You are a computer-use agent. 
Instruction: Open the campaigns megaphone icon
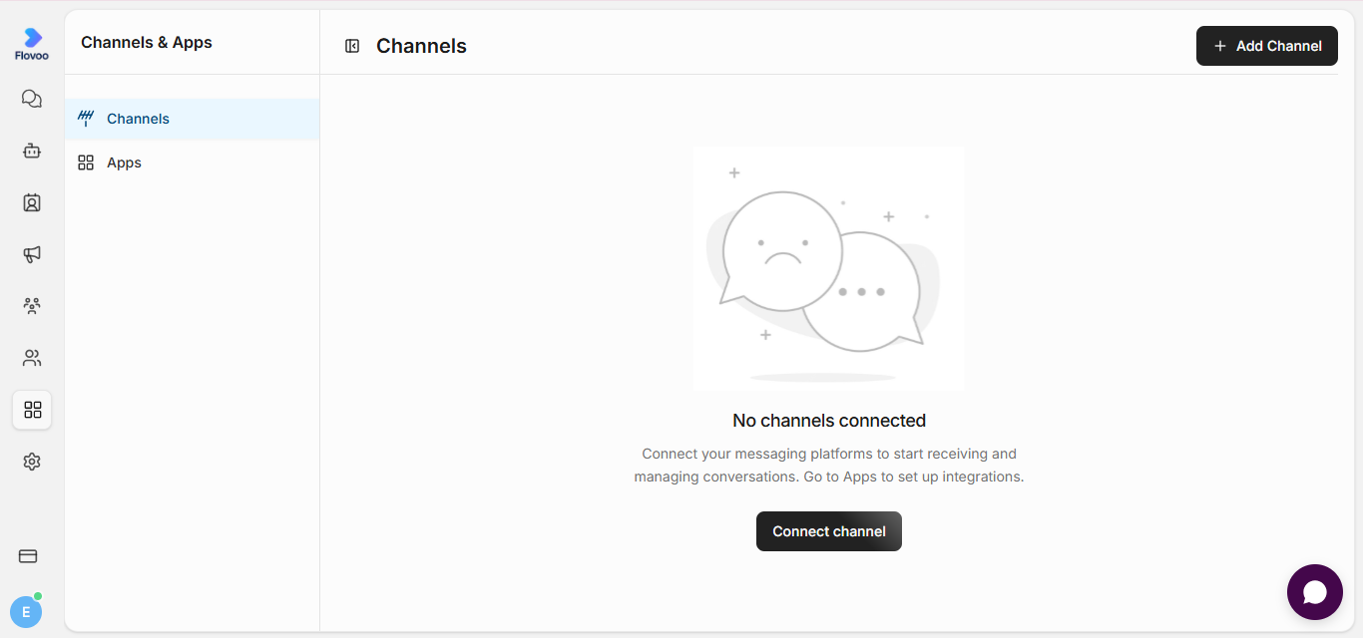click(32, 254)
